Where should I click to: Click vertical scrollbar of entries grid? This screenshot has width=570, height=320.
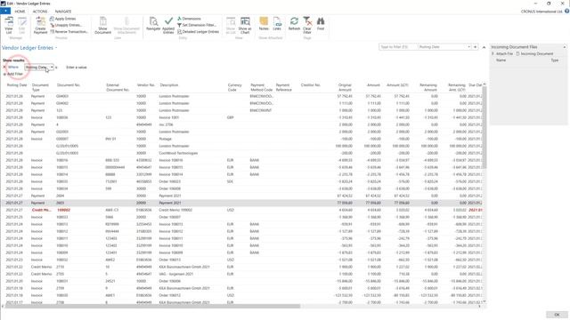(x=484, y=128)
